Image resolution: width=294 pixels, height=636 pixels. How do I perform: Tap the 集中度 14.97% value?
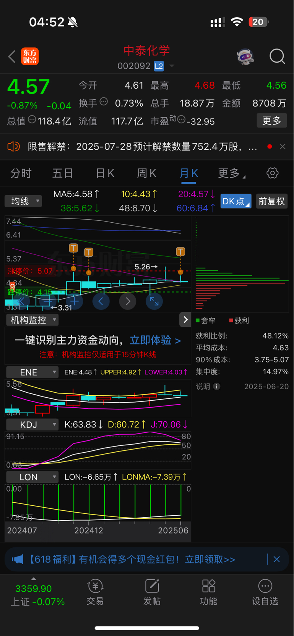[276, 372]
